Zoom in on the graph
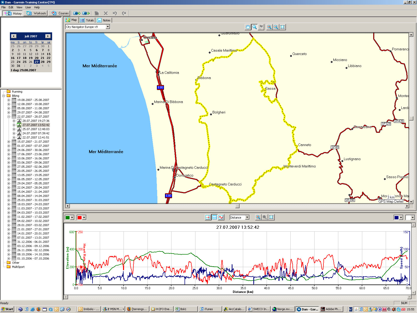Image resolution: width=417 pixels, height=313 pixels. coord(258,217)
